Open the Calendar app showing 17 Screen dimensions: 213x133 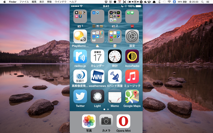tap(97, 56)
